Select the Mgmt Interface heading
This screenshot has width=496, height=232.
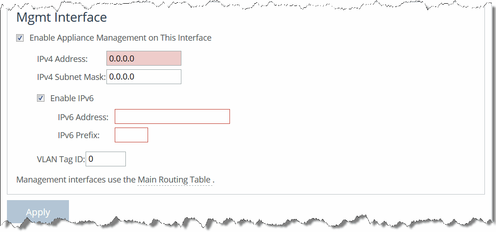62,17
